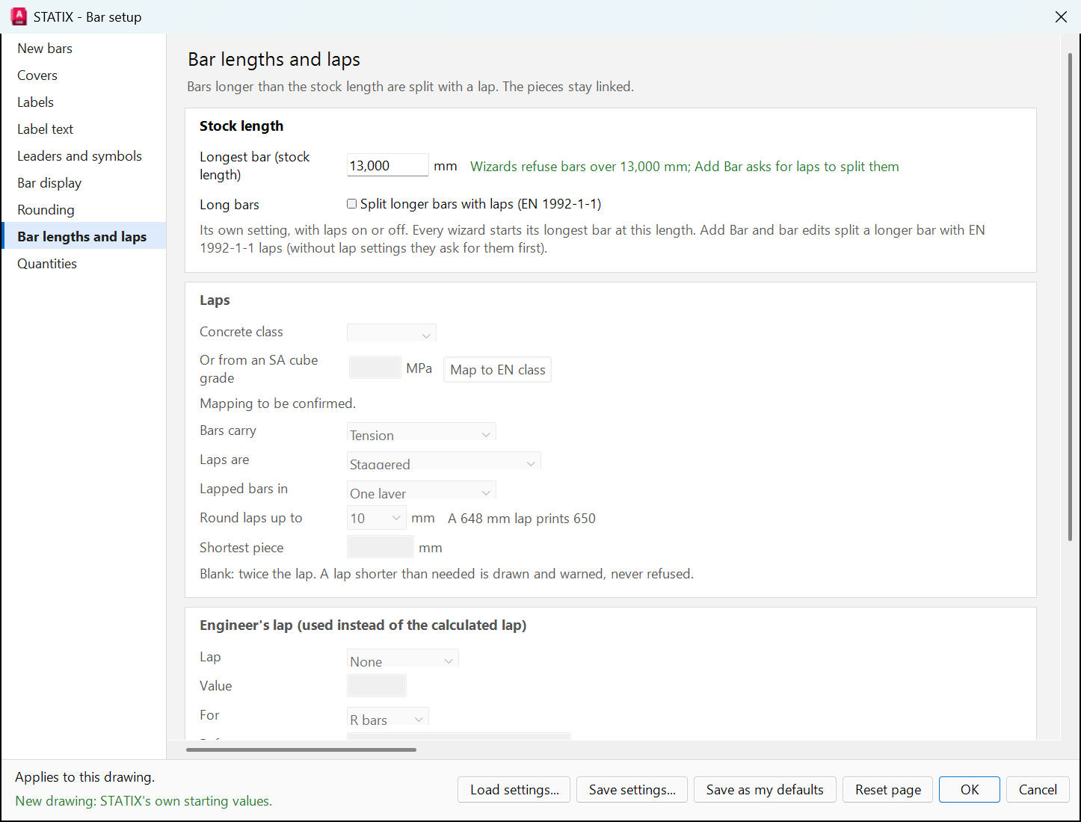The height and width of the screenshot is (822, 1081).
Task: Confirm with the OK button
Action: tap(970, 790)
